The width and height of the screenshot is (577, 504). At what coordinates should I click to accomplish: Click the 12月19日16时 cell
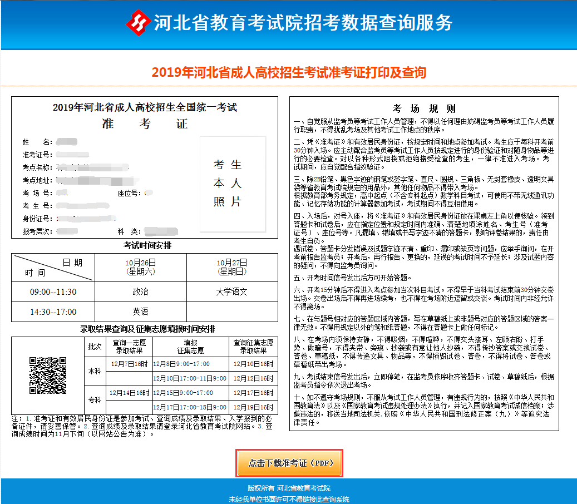[254, 408]
